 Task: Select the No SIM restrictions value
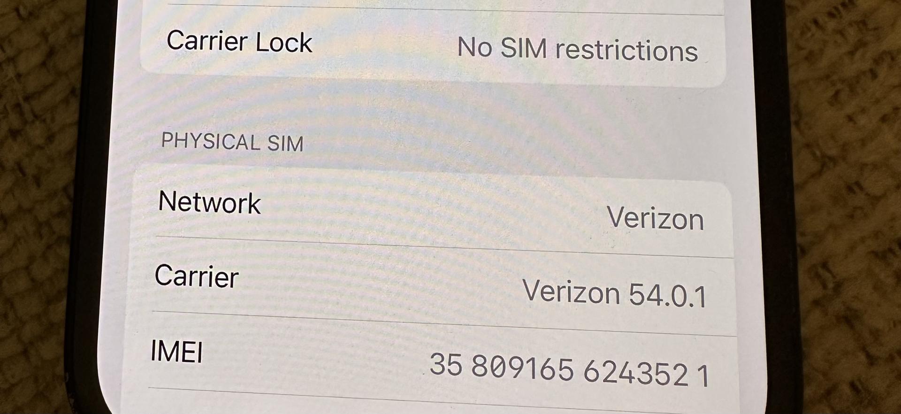pos(578,49)
